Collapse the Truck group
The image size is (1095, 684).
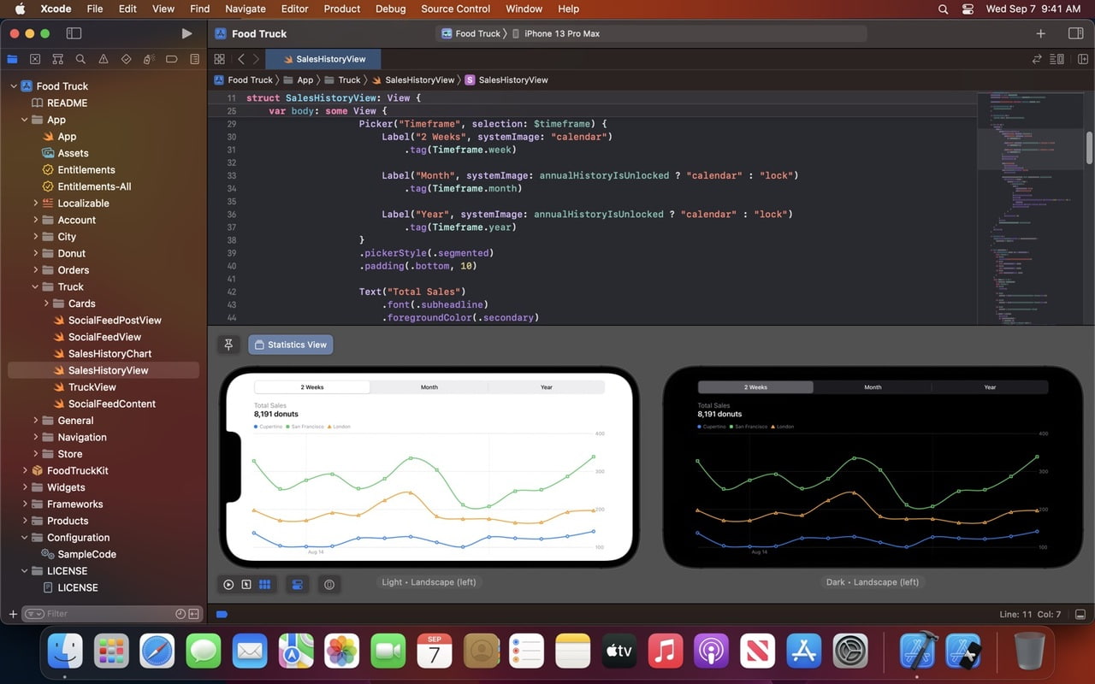(x=36, y=287)
